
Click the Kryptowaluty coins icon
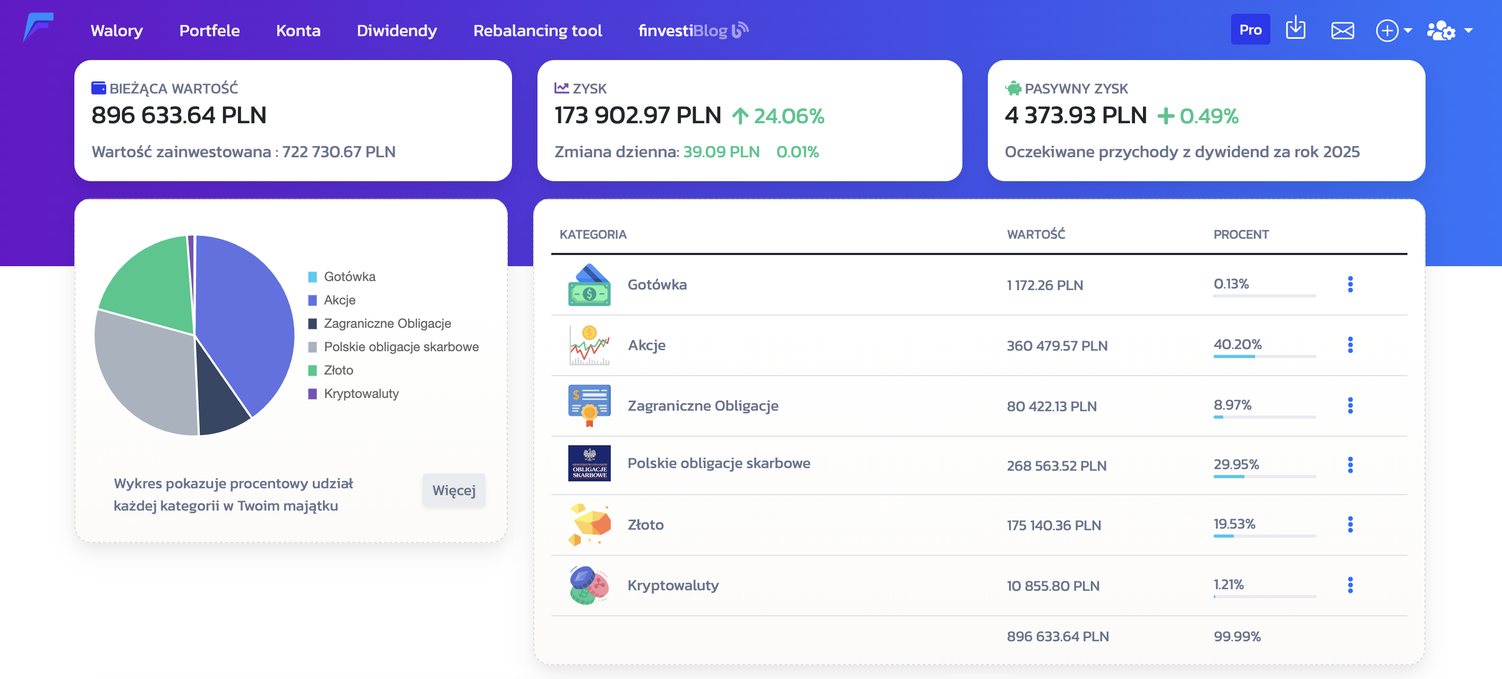pos(589,585)
